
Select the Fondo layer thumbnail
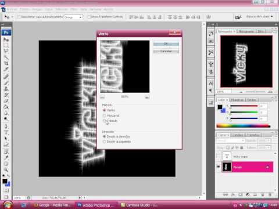[x=227, y=167]
